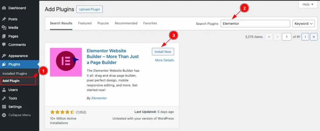Click the Appearance paintbrush icon
This screenshot has height=131, width=320.
pos(4,56)
